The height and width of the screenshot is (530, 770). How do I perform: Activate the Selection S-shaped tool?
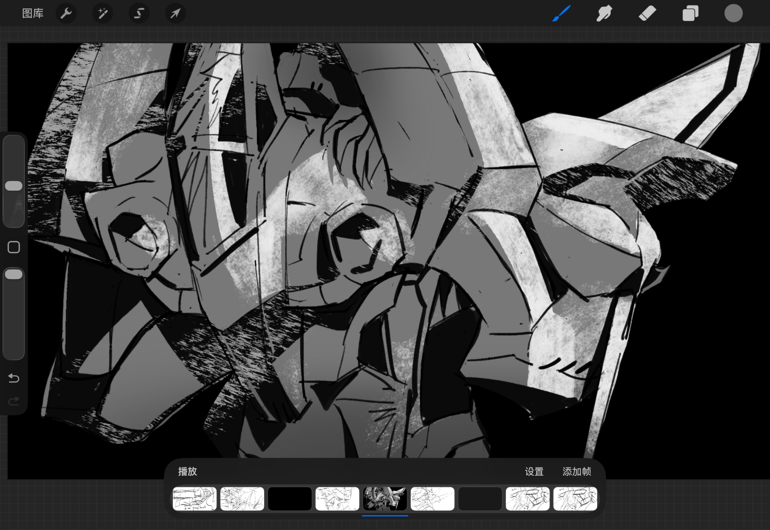(139, 13)
